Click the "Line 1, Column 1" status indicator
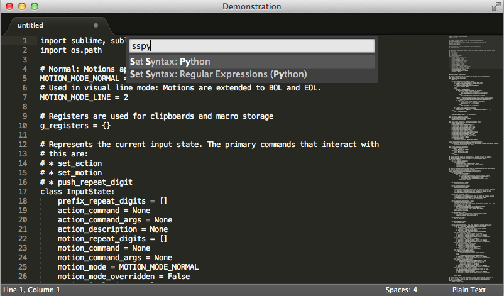504x296 pixels. (x=32, y=290)
